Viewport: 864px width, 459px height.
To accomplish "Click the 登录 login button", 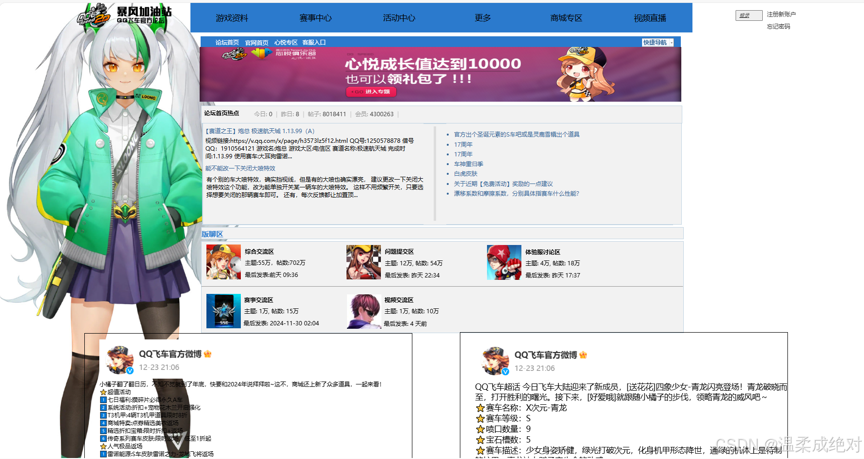I will click(749, 15).
